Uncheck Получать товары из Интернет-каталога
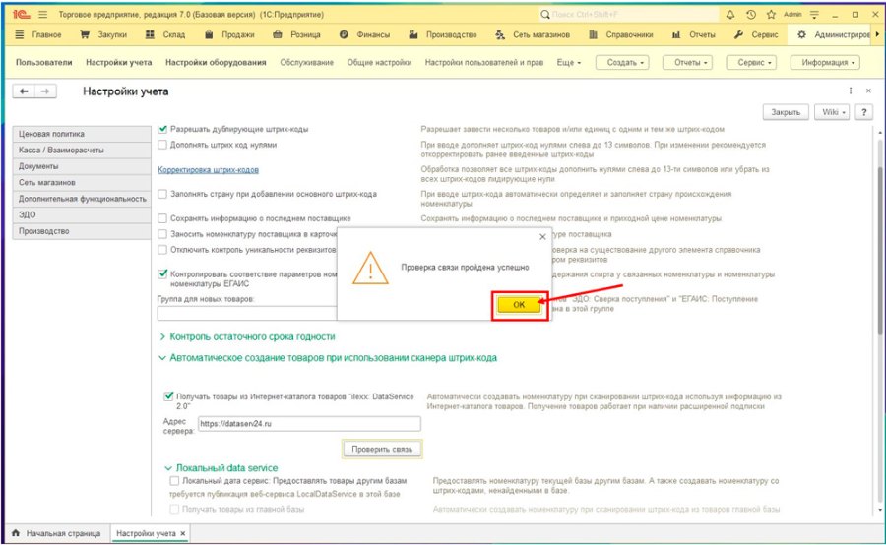Image resolution: width=886 pixels, height=545 pixels. (168, 396)
